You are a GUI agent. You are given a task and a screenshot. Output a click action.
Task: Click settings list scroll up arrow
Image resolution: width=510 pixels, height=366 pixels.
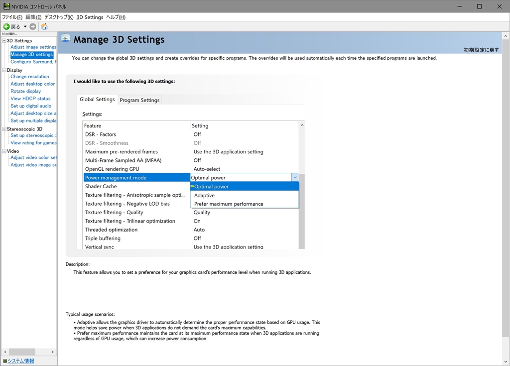click(302, 125)
